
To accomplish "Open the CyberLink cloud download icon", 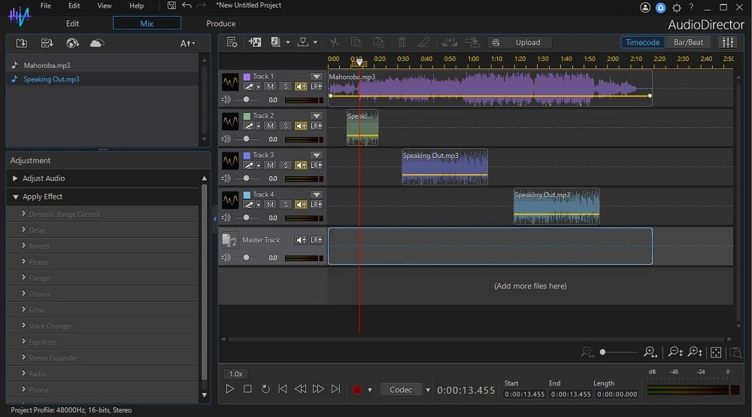I will (97, 43).
